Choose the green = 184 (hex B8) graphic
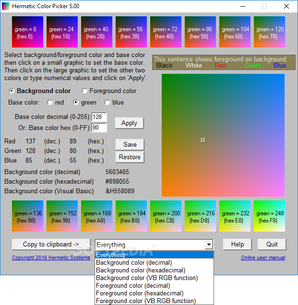Viewport: 298px width, 305px height. 131,216
